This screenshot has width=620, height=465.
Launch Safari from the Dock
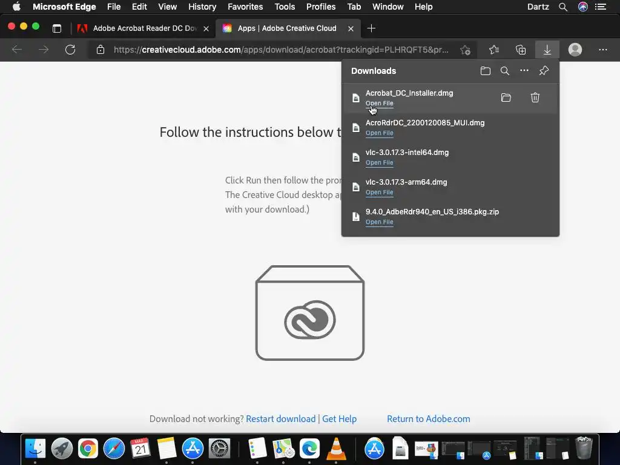coord(114,449)
